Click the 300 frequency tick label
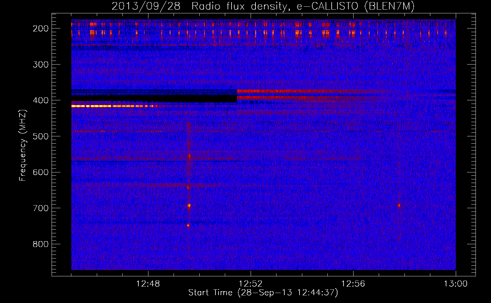Screen dimensions: 491x303 coord(40,65)
